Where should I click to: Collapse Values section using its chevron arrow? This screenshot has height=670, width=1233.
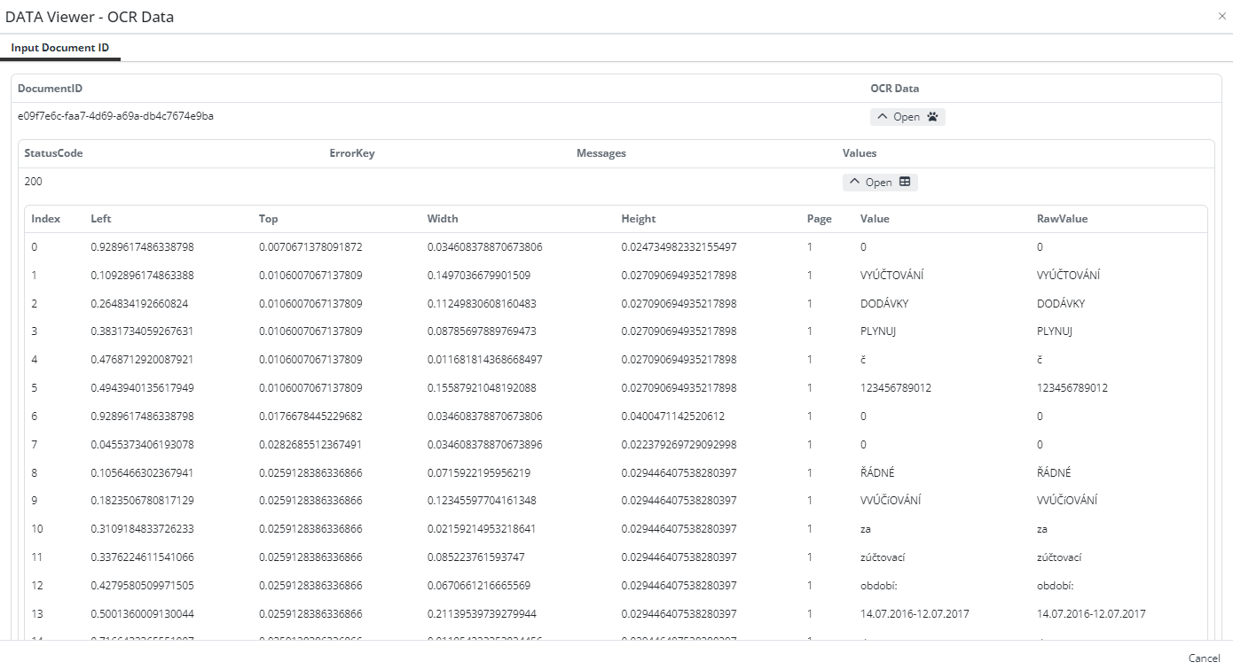[x=855, y=182]
